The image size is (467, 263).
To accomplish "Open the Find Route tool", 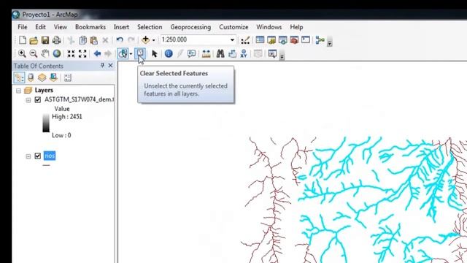I will [x=232, y=53].
